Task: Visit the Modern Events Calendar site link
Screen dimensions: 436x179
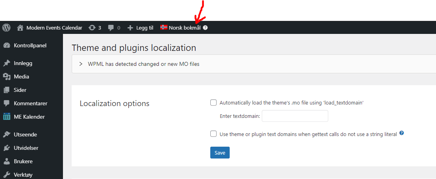Action: (x=54, y=28)
